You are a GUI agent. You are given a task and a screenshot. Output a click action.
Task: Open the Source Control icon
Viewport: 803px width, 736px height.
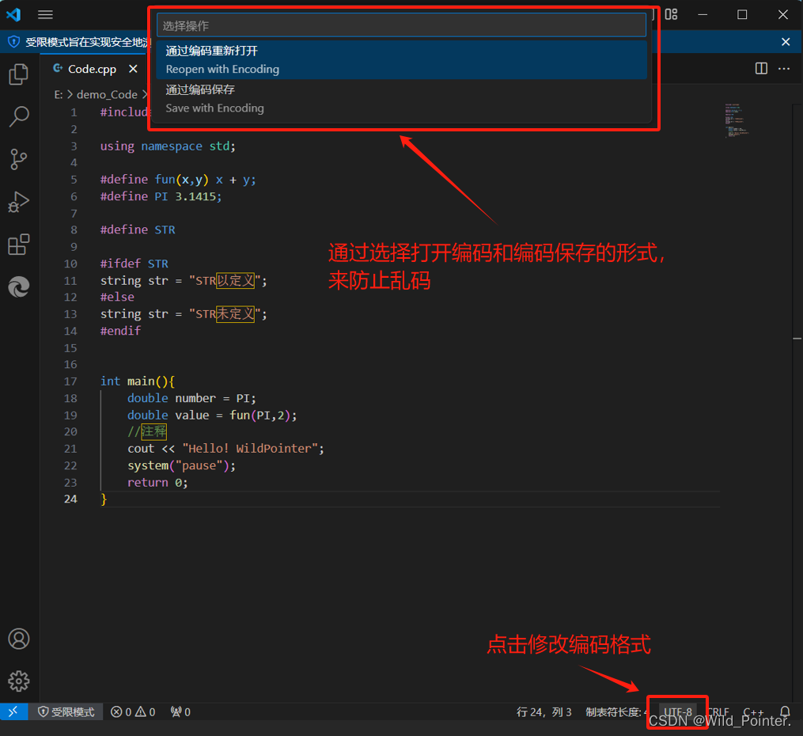point(19,159)
